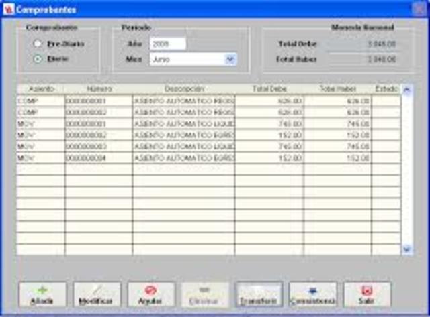Click the Modificar button
The height and width of the screenshot is (317, 430).
(x=97, y=294)
